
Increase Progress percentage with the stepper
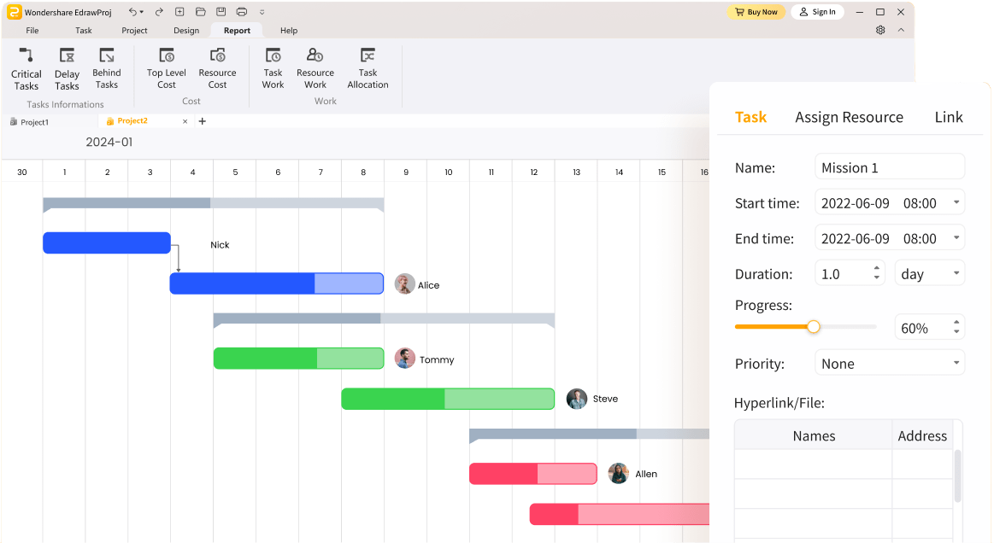956,323
